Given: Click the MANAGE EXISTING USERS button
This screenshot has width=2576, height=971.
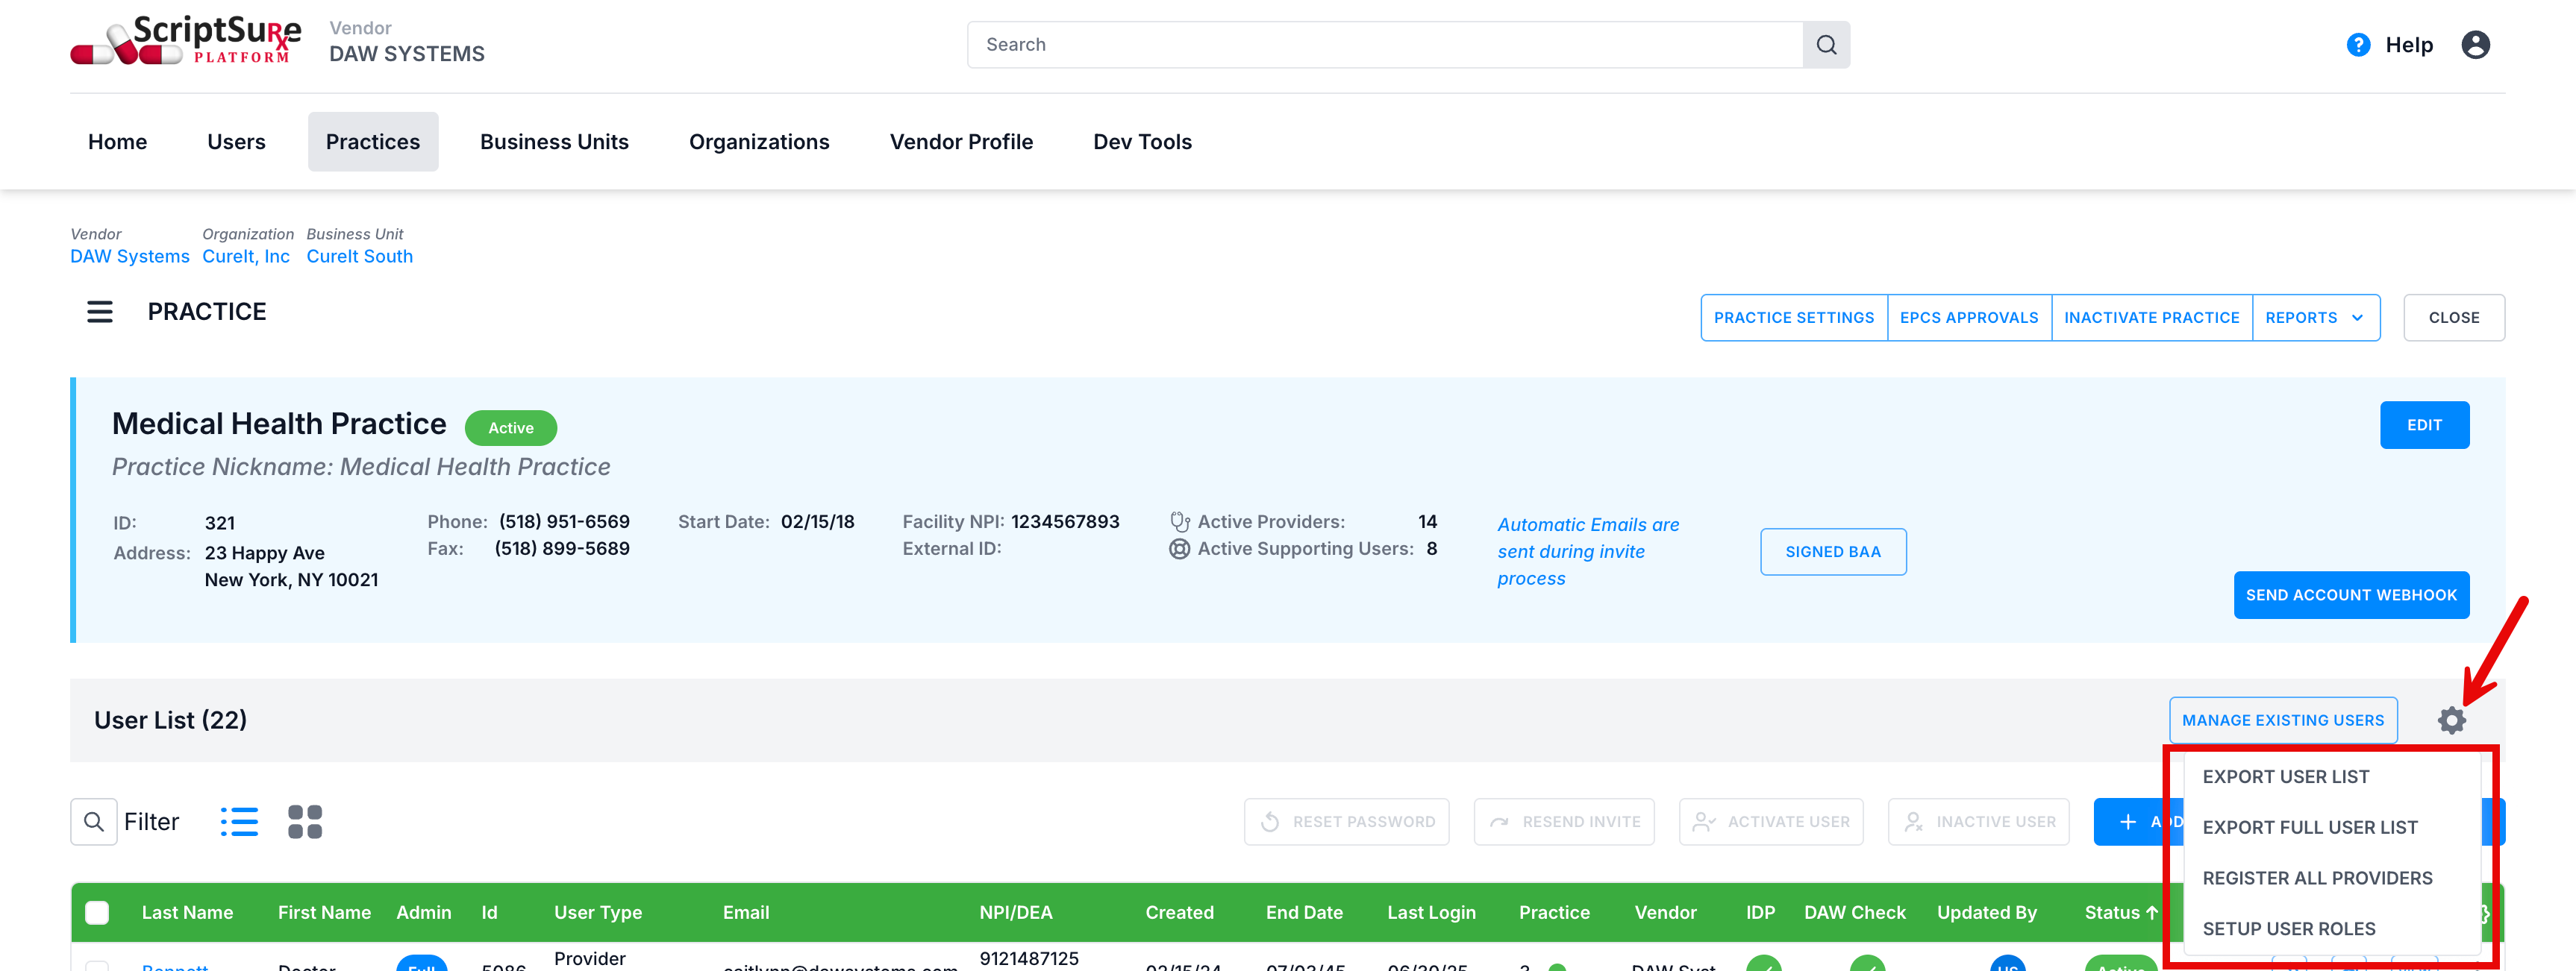Looking at the screenshot, I should point(2282,720).
